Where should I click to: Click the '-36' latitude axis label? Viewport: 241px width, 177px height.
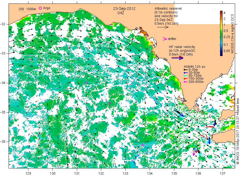coord(3,141)
